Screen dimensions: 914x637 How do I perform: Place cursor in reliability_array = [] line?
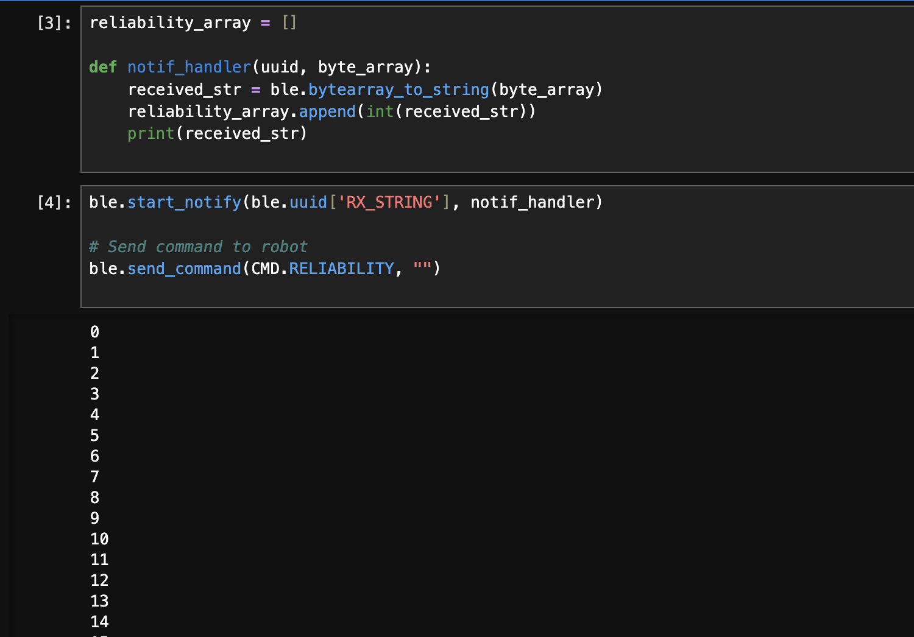pyautogui.click(x=193, y=23)
